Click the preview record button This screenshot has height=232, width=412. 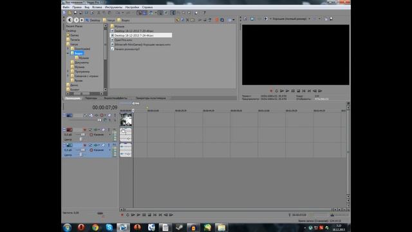click(271, 91)
